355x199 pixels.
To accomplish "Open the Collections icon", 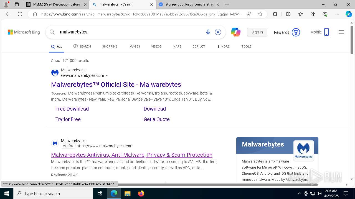I will [x=313, y=14].
